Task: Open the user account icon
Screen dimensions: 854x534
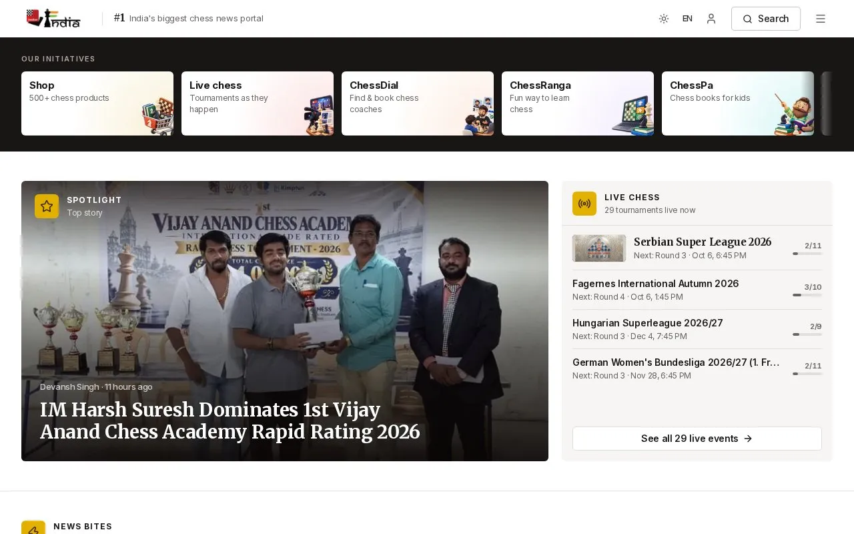Action: [711, 19]
